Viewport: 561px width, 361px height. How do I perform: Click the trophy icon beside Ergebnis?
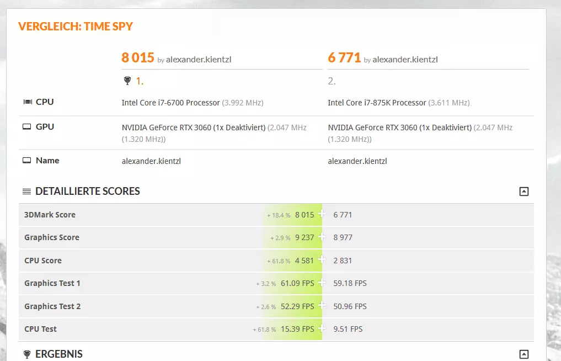[27, 354]
